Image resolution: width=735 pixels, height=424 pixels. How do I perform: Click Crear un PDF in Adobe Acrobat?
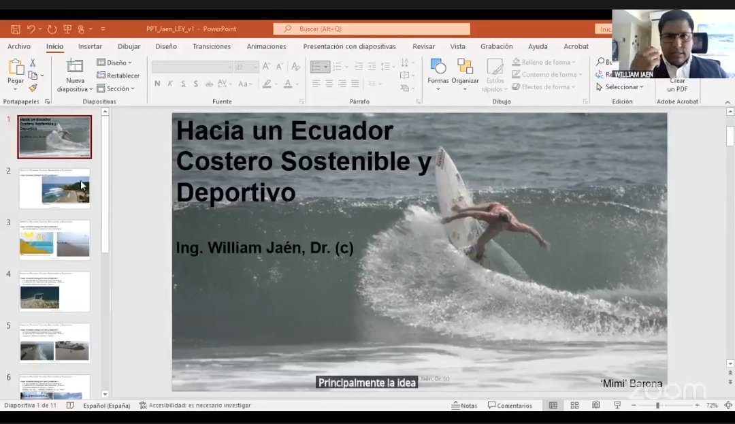click(x=677, y=85)
